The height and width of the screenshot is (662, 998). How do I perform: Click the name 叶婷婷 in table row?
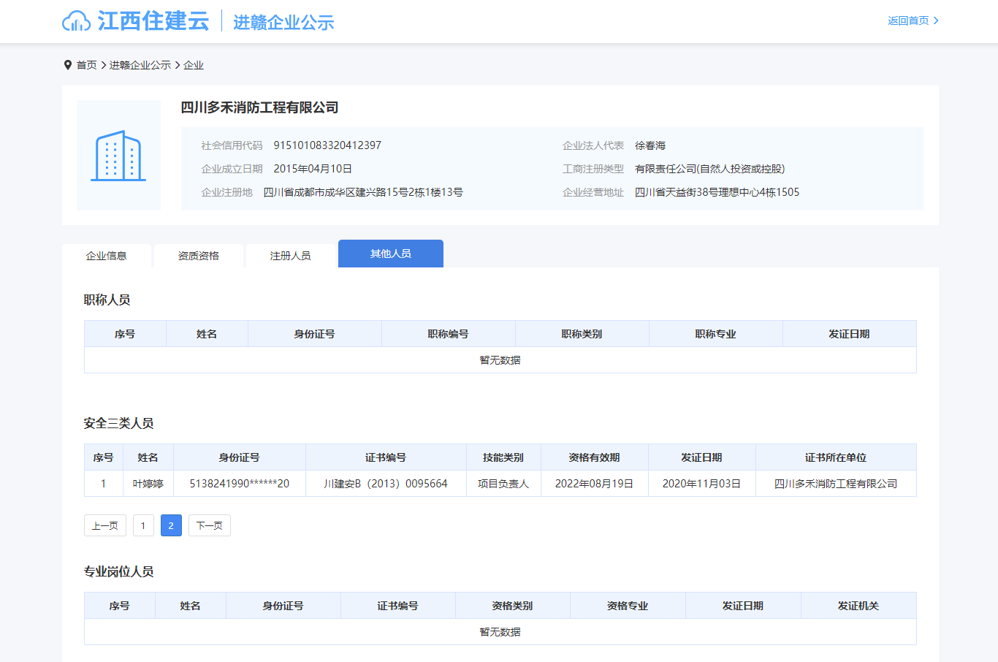[x=148, y=484]
